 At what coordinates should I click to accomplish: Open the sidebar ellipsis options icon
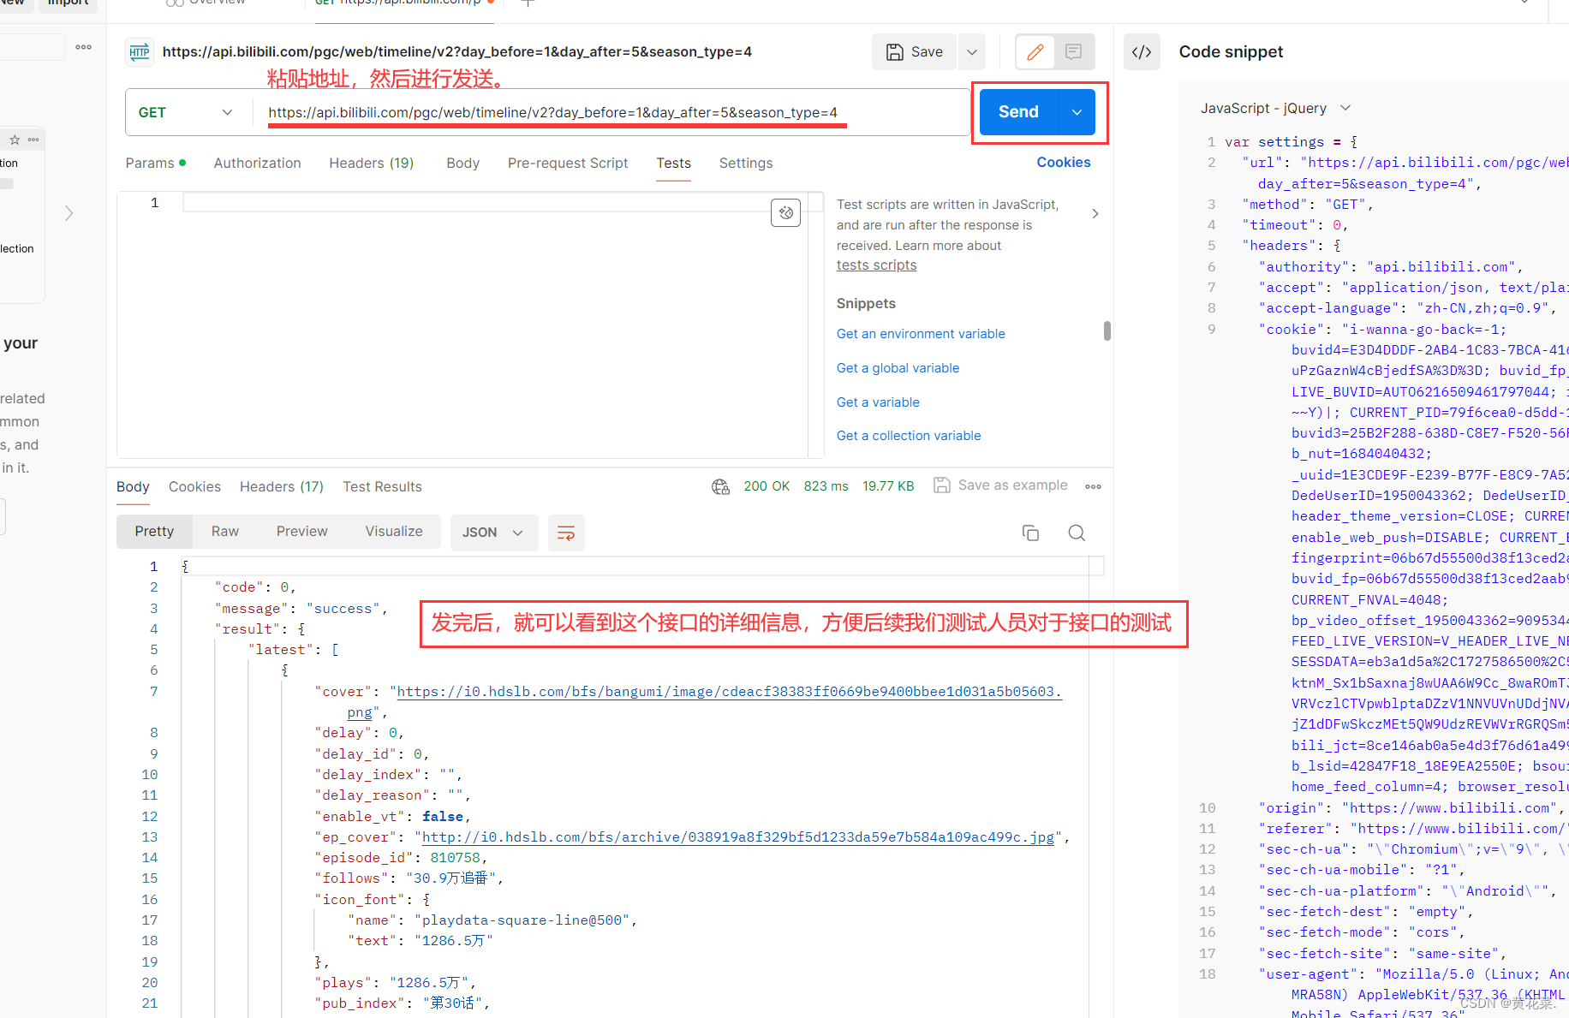pos(84,47)
